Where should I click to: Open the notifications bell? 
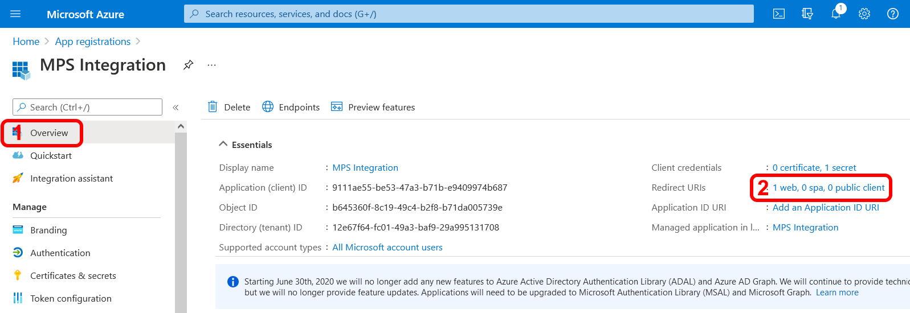(835, 14)
